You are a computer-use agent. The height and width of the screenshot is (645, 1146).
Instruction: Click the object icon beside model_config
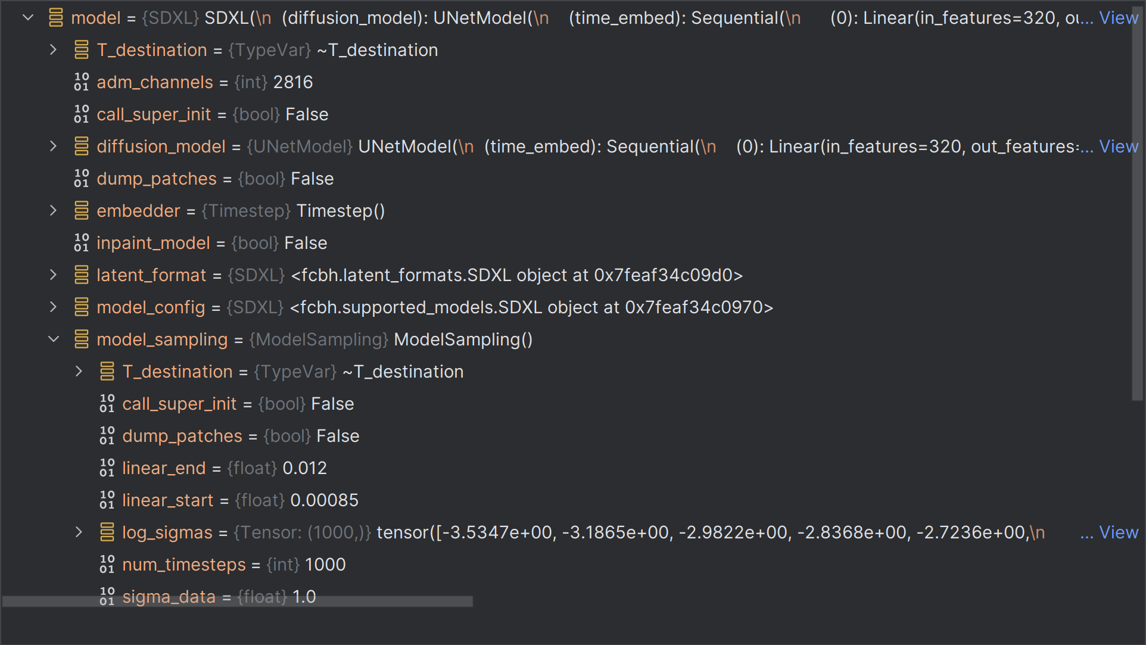82,307
